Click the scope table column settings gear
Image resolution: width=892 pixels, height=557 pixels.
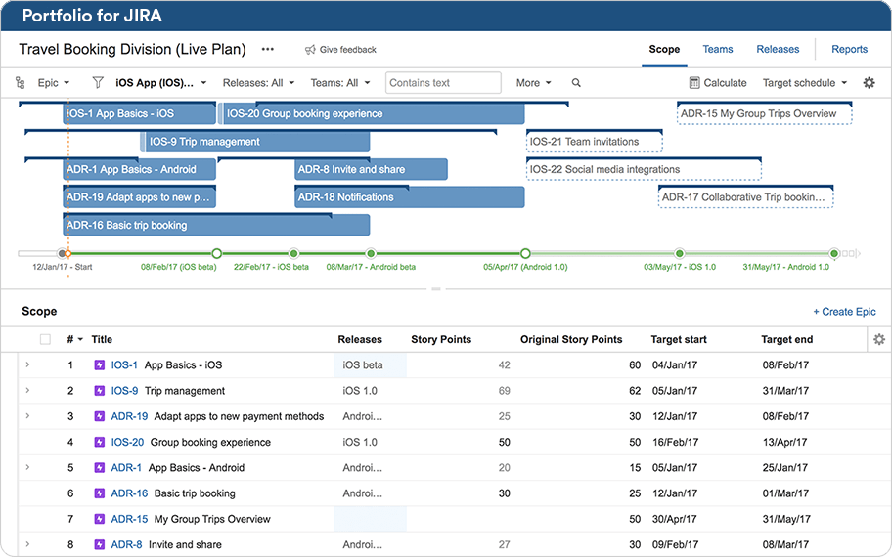click(x=878, y=339)
